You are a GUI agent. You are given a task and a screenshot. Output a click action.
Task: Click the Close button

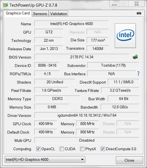[129, 160]
